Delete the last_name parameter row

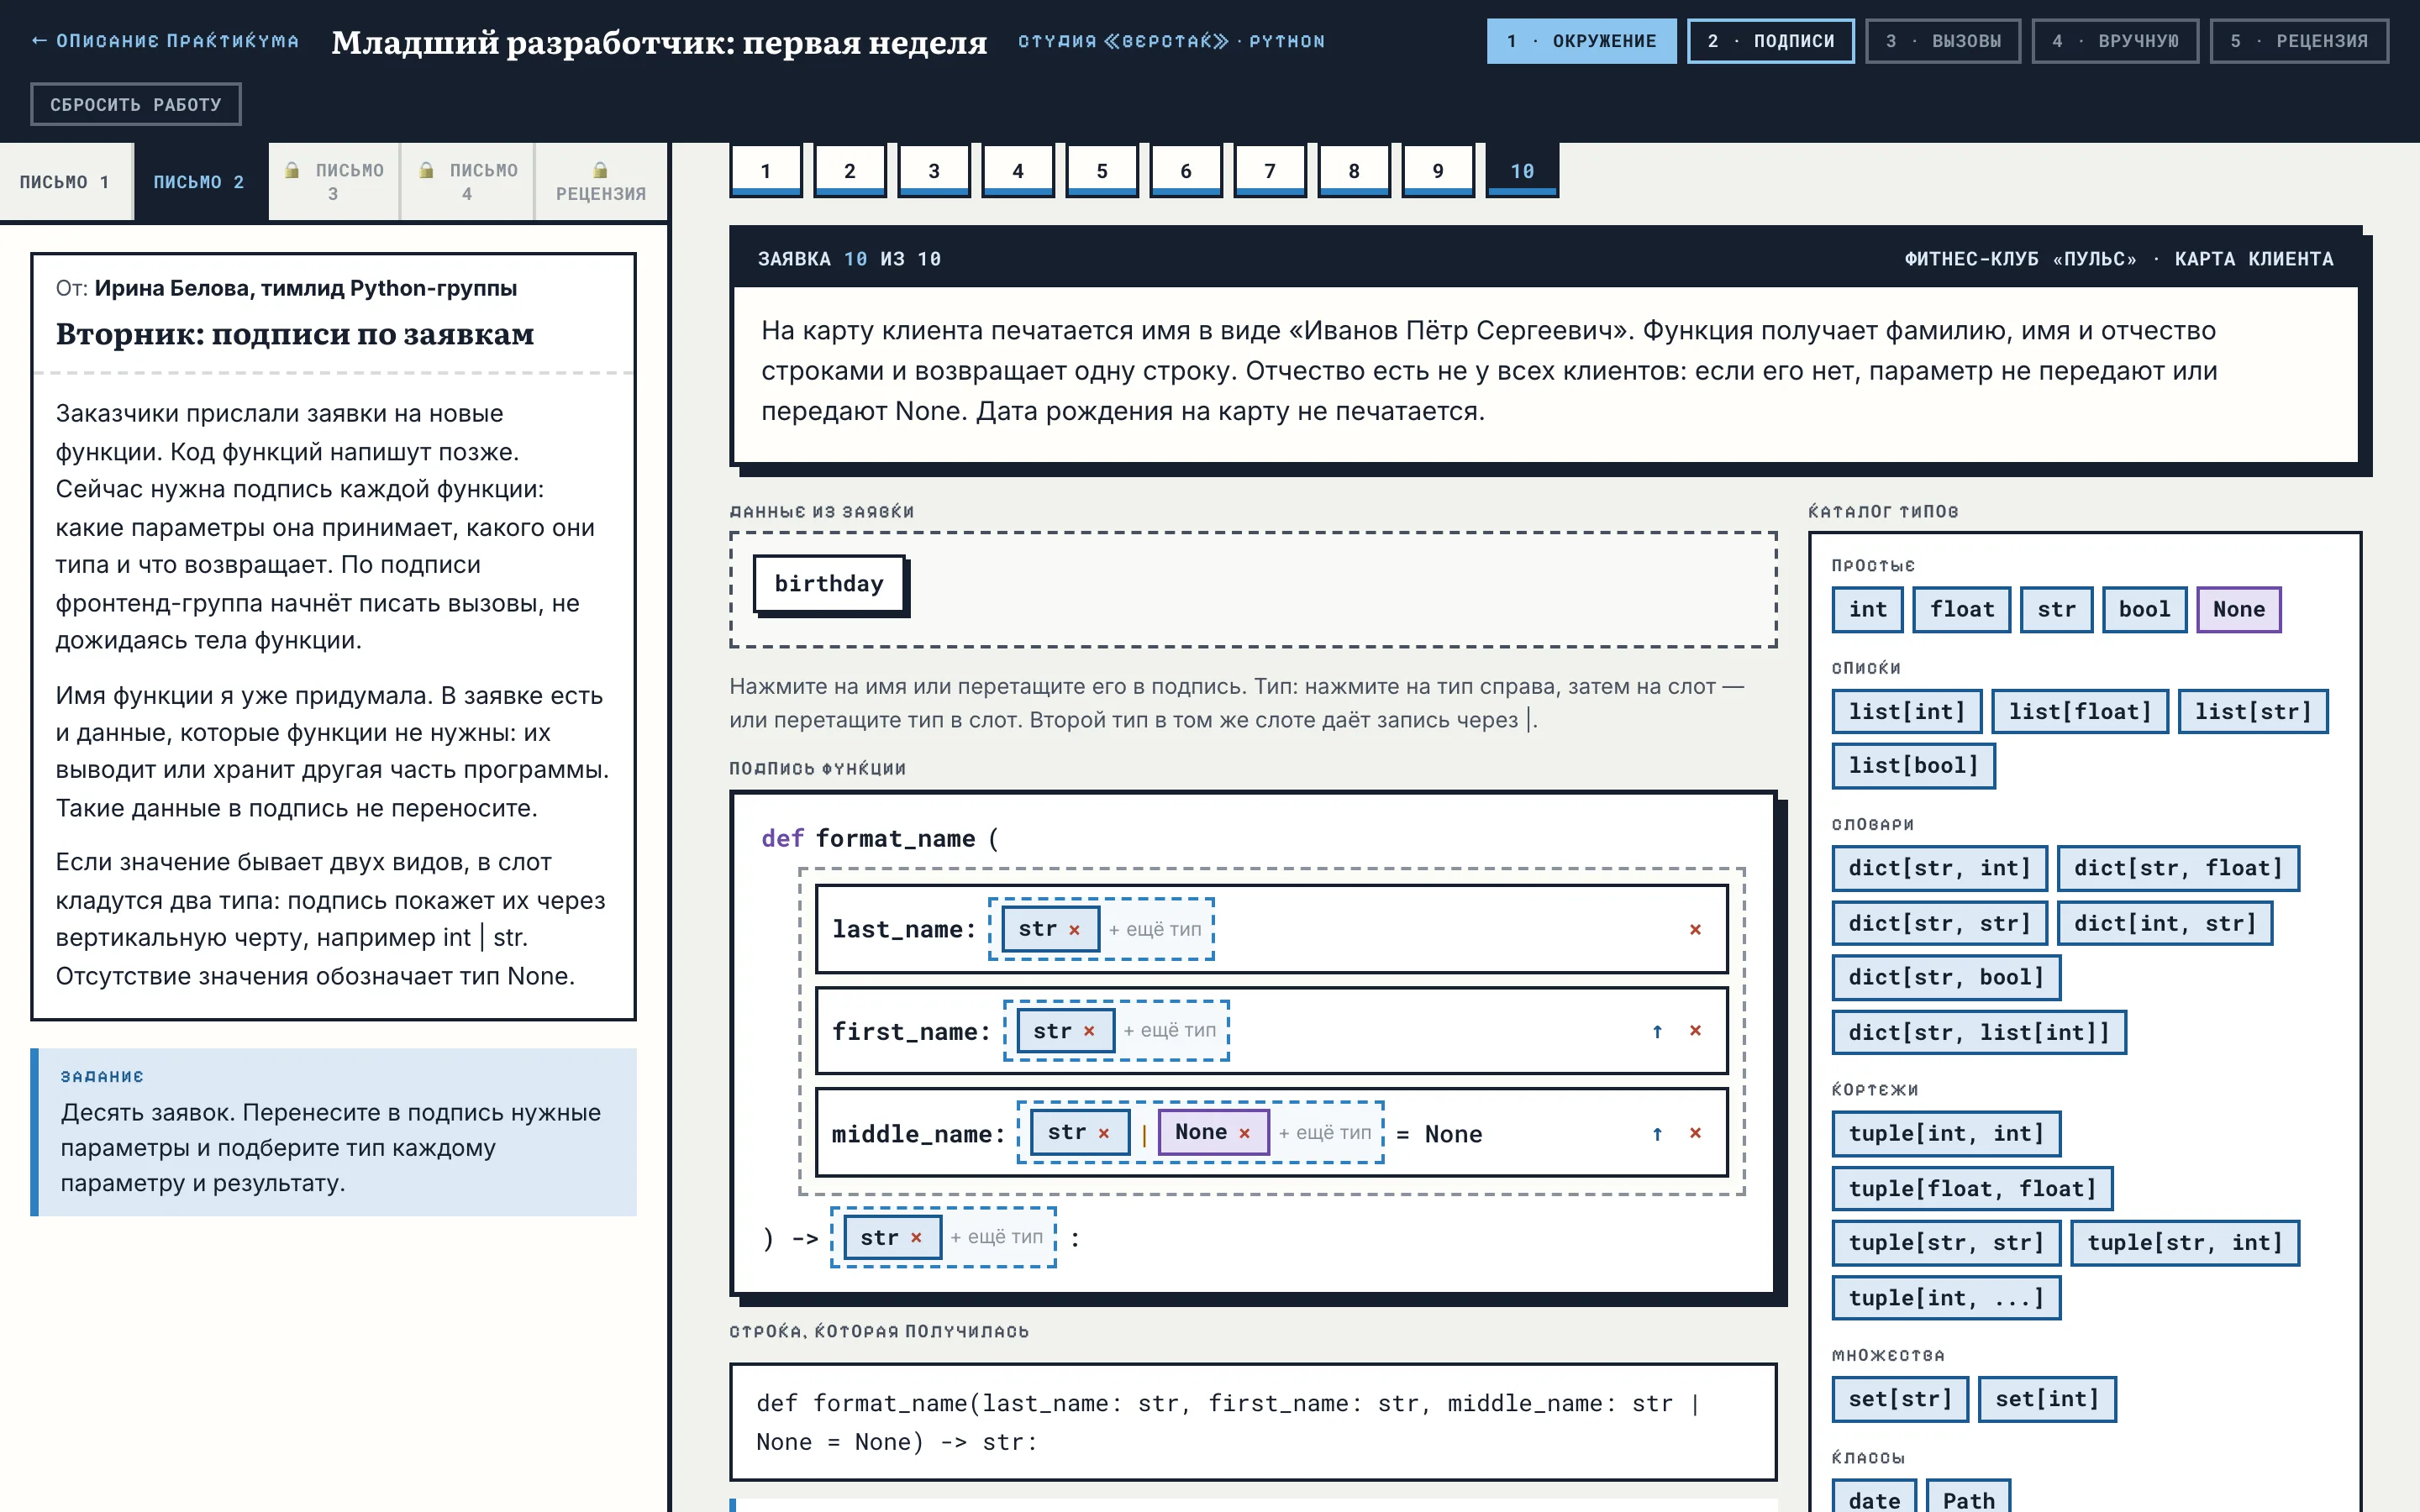pos(1695,930)
